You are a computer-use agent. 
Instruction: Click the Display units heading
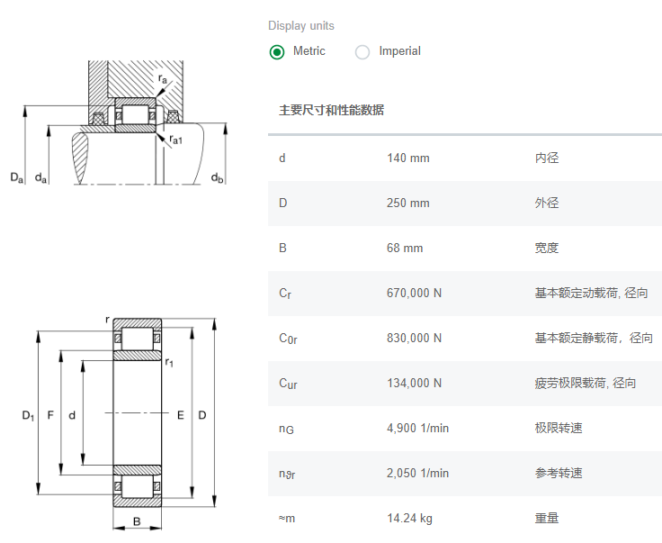click(x=301, y=26)
